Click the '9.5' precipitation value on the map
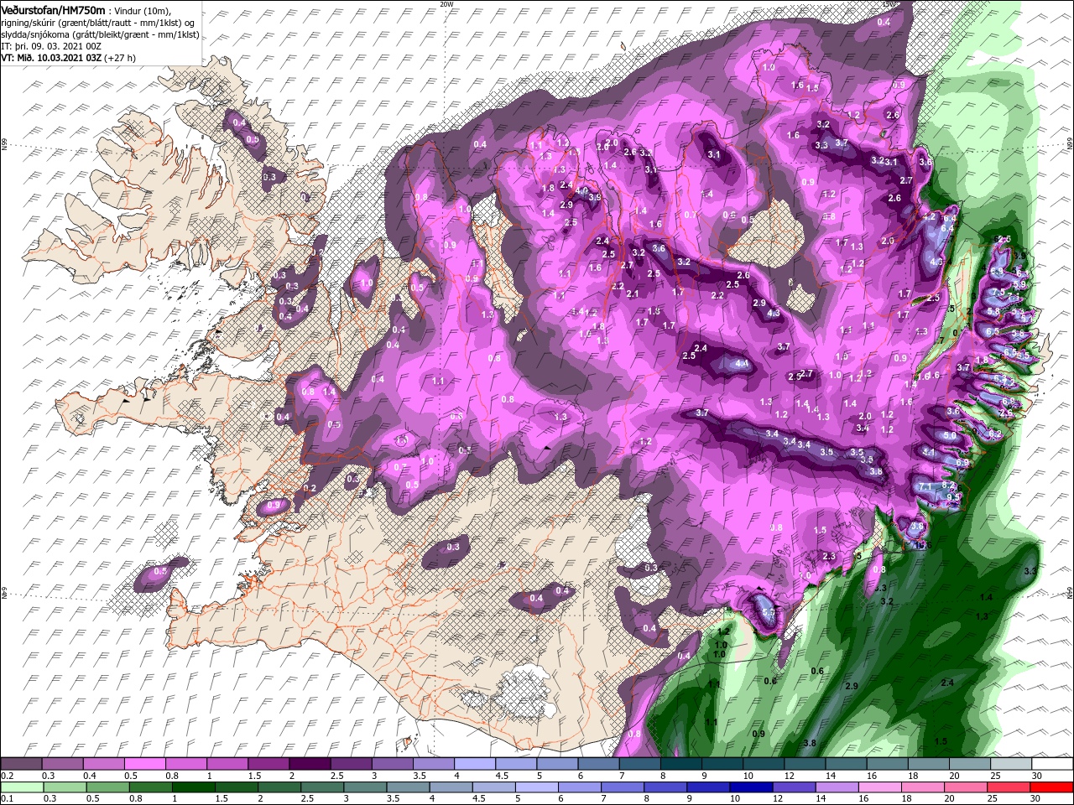The image size is (1074, 805). (953, 497)
